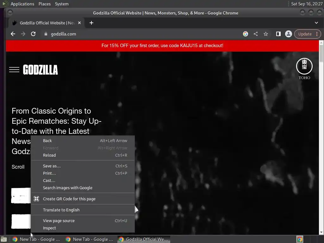Screen dimensions: 324x243
Task: Open the Chrome profile avatar
Action: (x=289, y=34)
